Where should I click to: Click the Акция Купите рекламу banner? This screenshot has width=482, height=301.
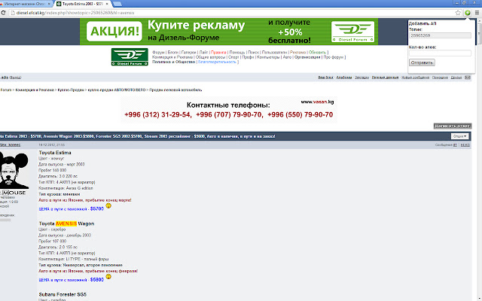[x=229, y=32]
